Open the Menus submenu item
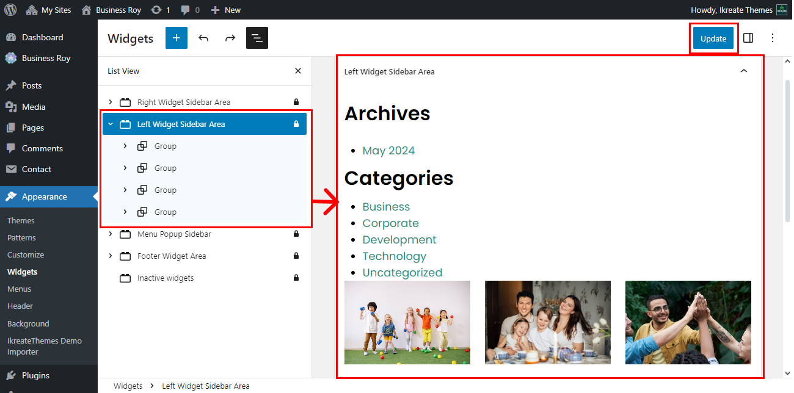Viewport: 794px width, 393px height. (19, 289)
